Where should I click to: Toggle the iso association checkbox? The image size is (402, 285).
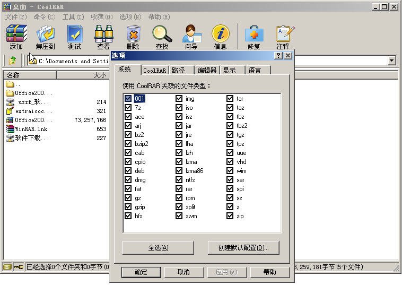[x=179, y=108]
